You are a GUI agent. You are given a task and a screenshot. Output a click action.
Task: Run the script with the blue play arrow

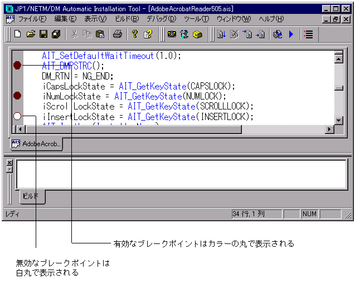[x=291, y=34]
